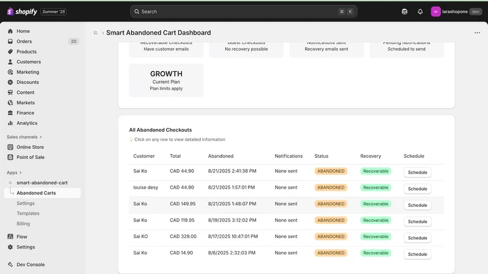
Task: Click the orders count badge 20
Action: [73, 41]
